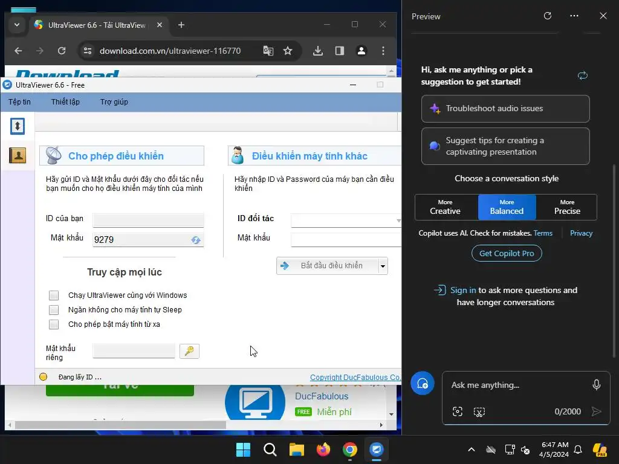Open Chrome site information icon
This screenshot has height=464, width=619.
87,51
